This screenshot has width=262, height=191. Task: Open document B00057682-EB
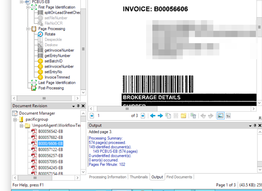(x=50, y=137)
